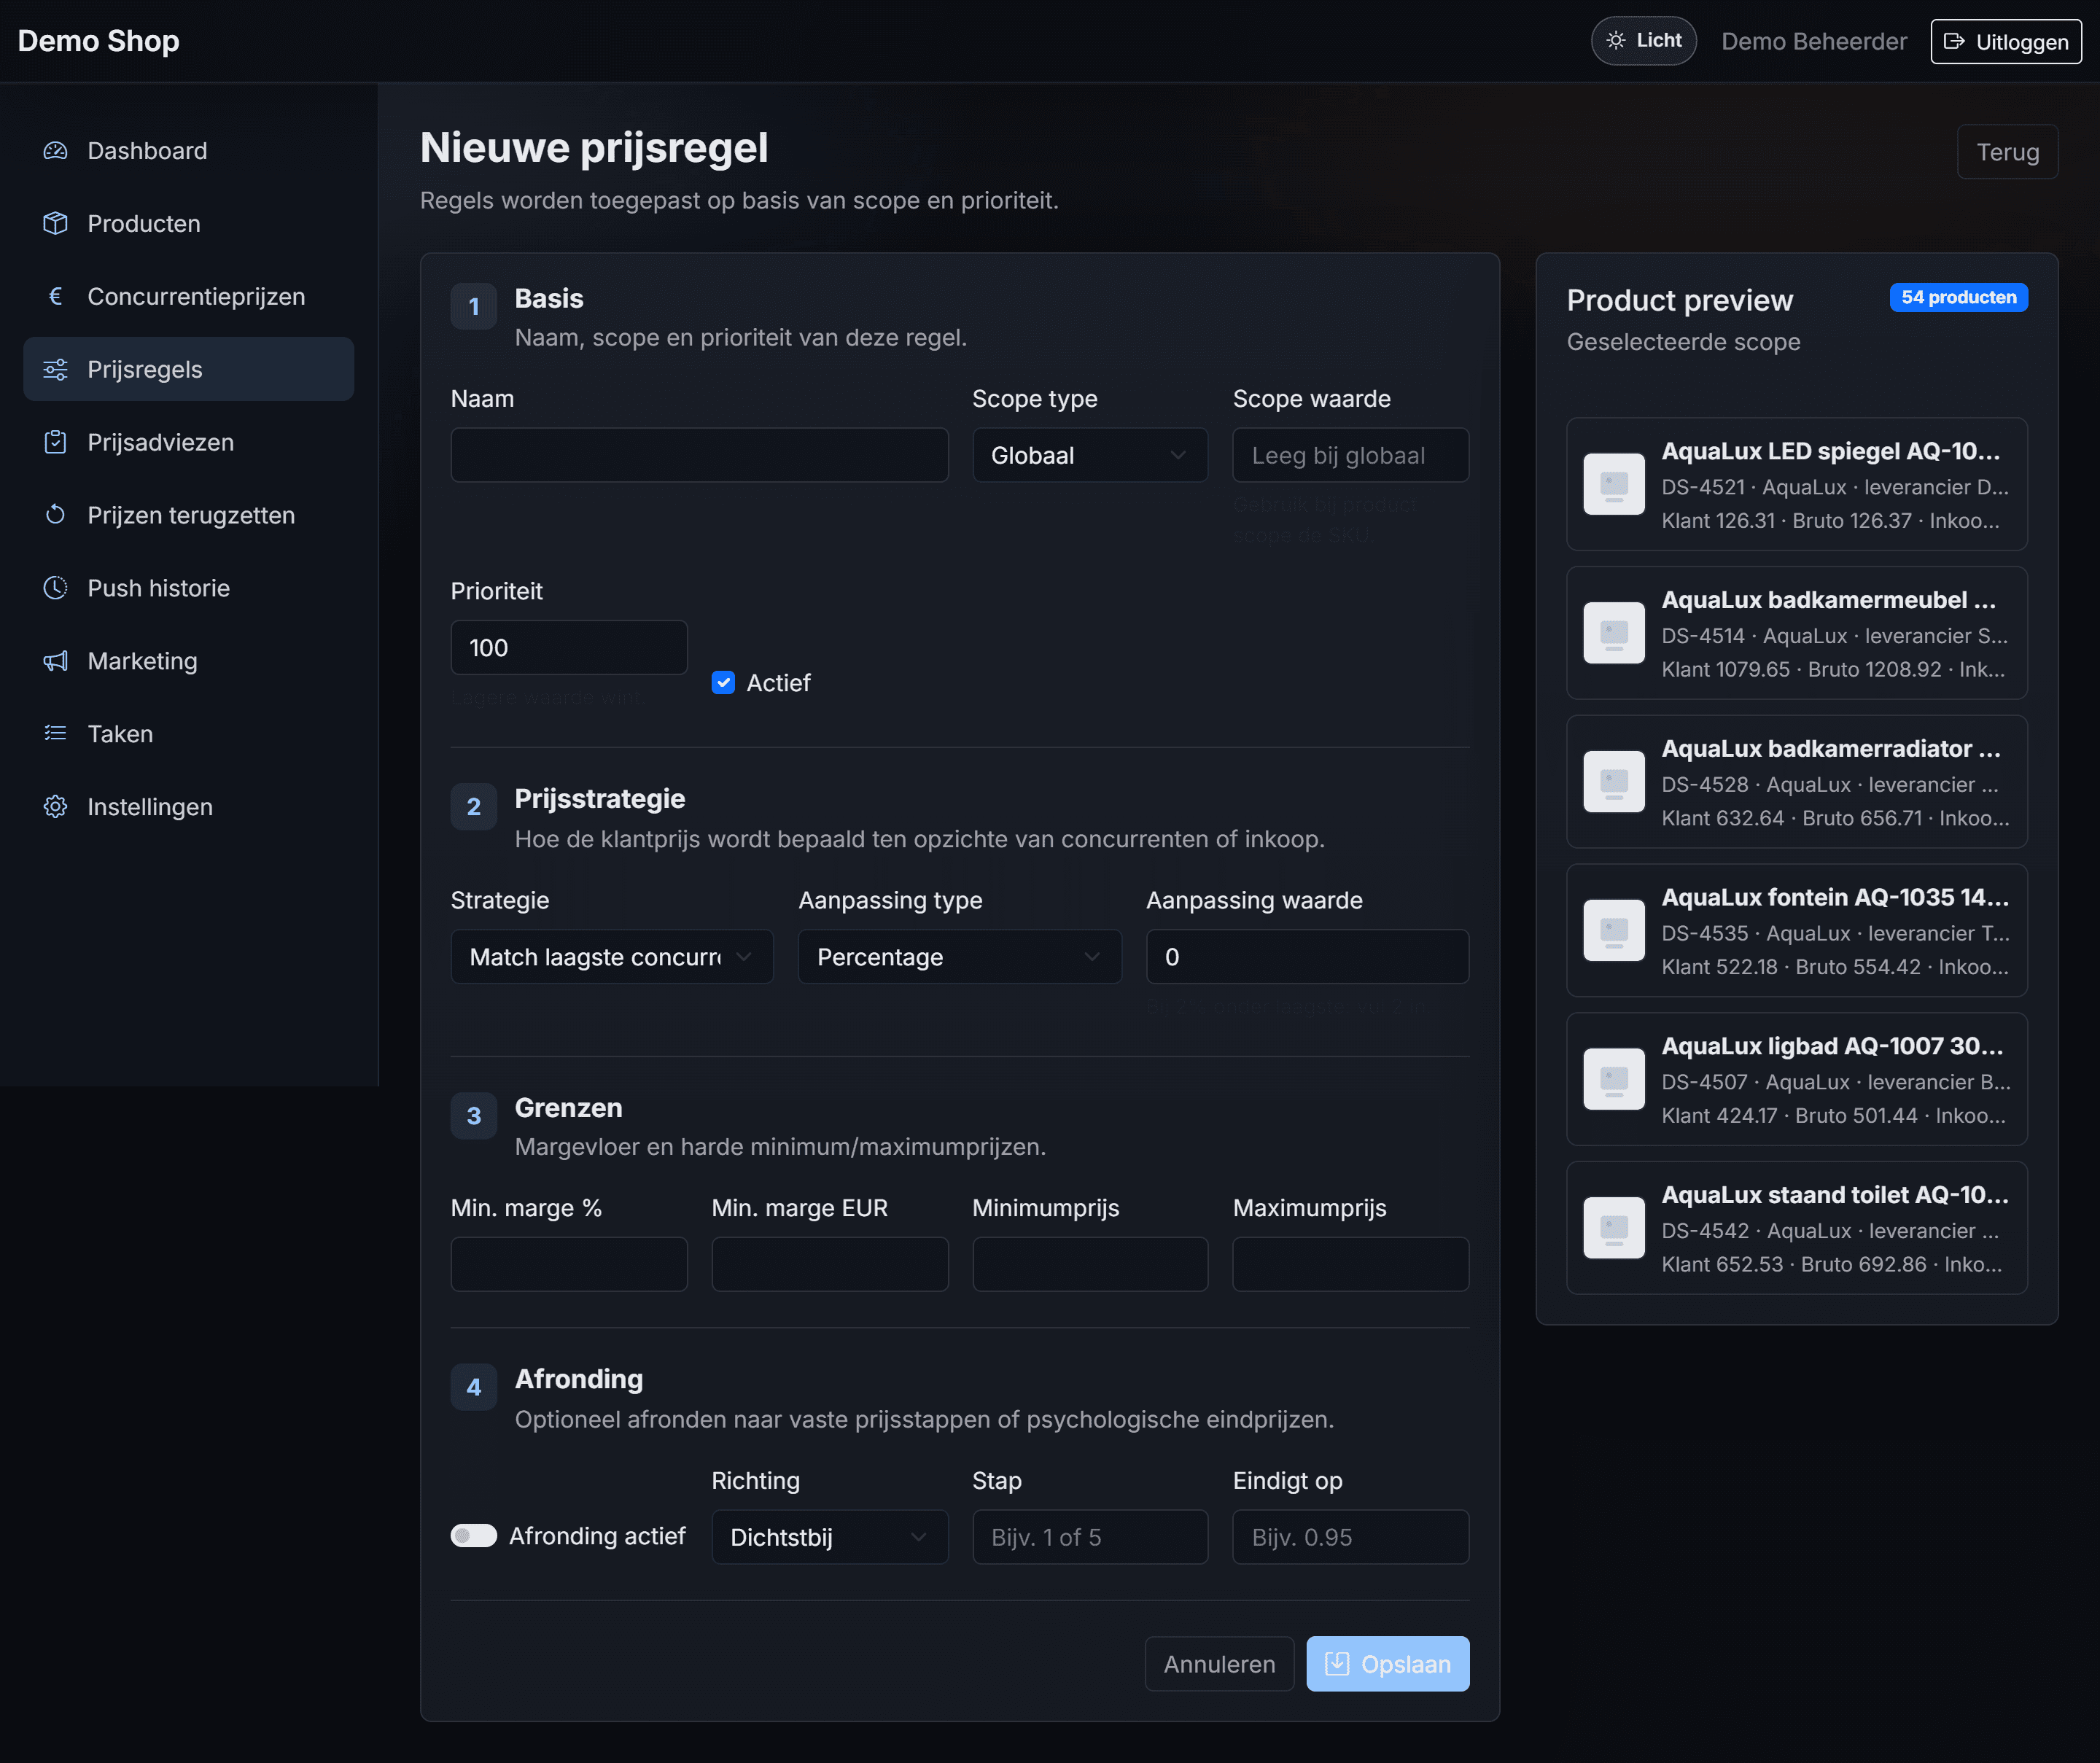Click thumbnail of AquaLux badkamermeubel
Screen dimensions: 2100x1763
pos(1614,634)
